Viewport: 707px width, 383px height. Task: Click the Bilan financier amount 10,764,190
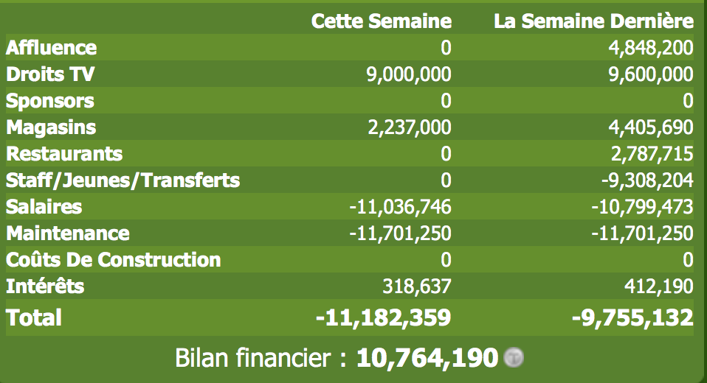click(427, 358)
